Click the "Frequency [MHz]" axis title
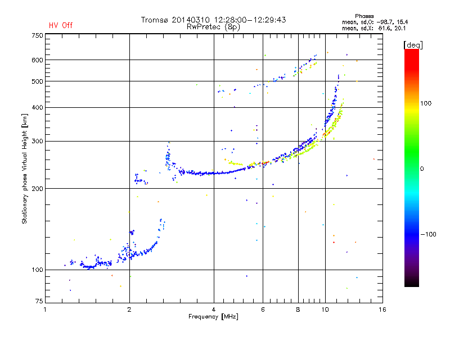 213,317
